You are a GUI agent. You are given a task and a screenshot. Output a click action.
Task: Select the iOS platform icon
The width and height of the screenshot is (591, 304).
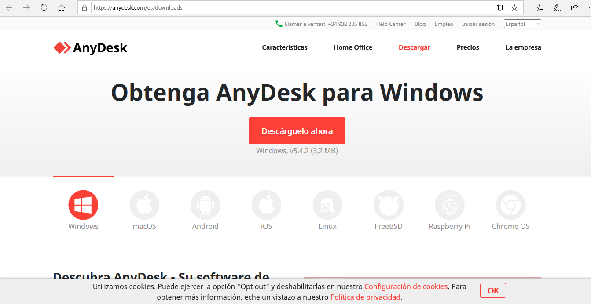click(x=267, y=205)
